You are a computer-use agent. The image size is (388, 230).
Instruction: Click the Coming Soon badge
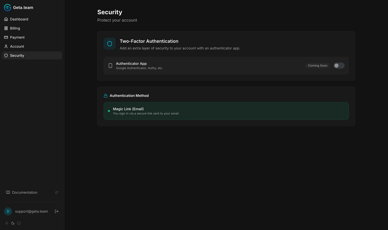point(318,66)
